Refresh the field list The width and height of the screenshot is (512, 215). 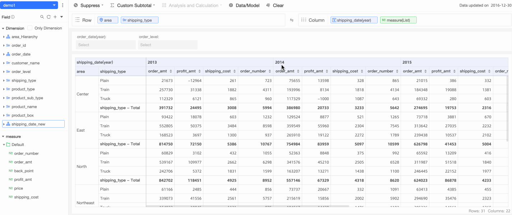click(x=49, y=17)
